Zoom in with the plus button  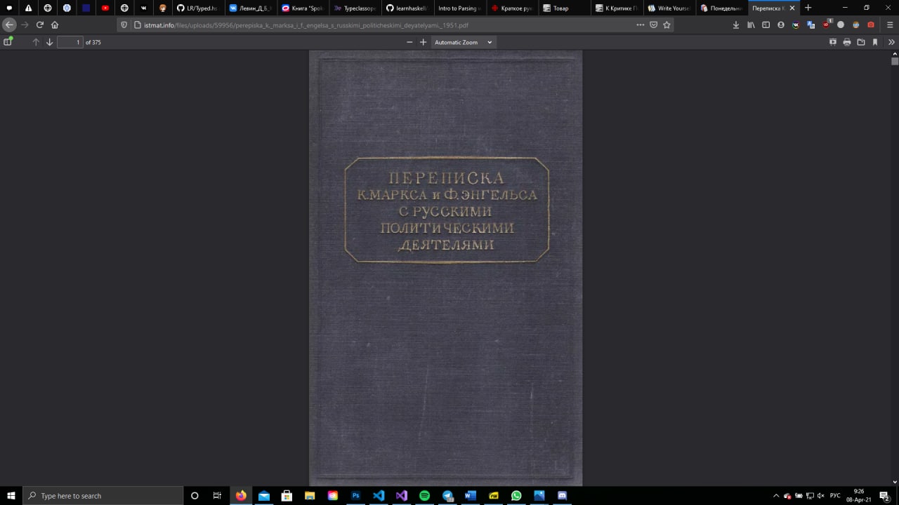[x=423, y=42]
